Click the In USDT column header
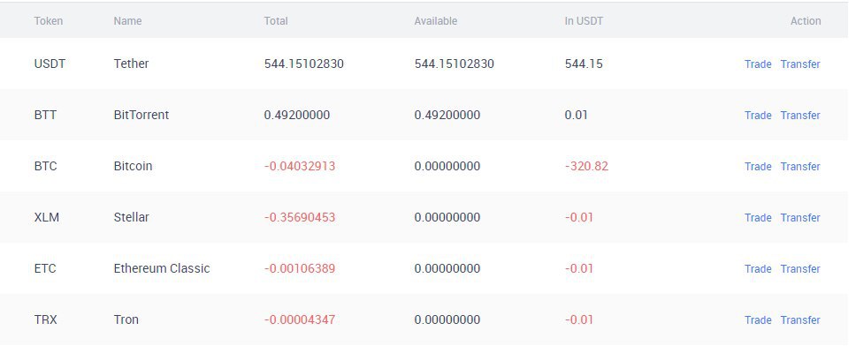This screenshot has width=856, height=353. pyautogui.click(x=585, y=21)
